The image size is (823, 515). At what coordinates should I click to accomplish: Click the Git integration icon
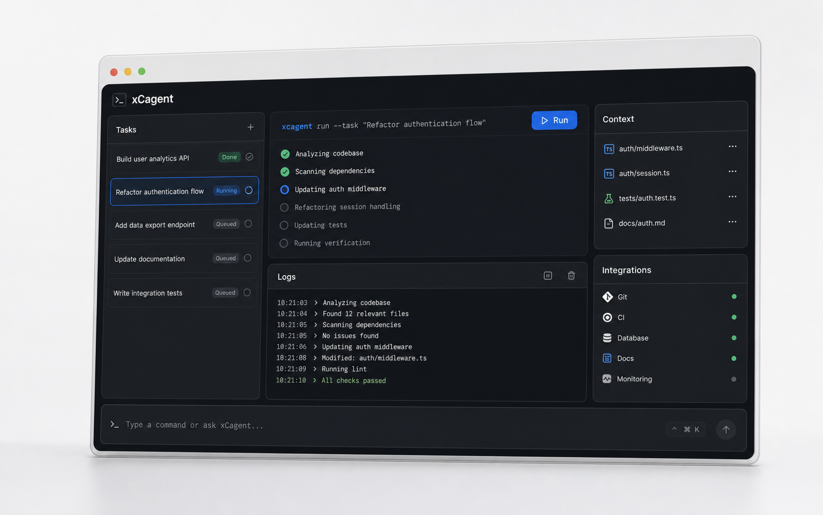(x=608, y=297)
